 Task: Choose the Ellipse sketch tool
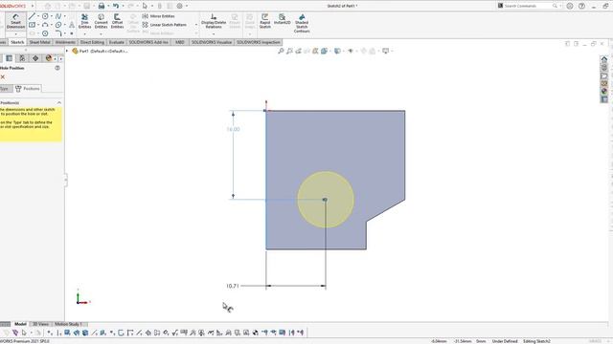point(58,25)
